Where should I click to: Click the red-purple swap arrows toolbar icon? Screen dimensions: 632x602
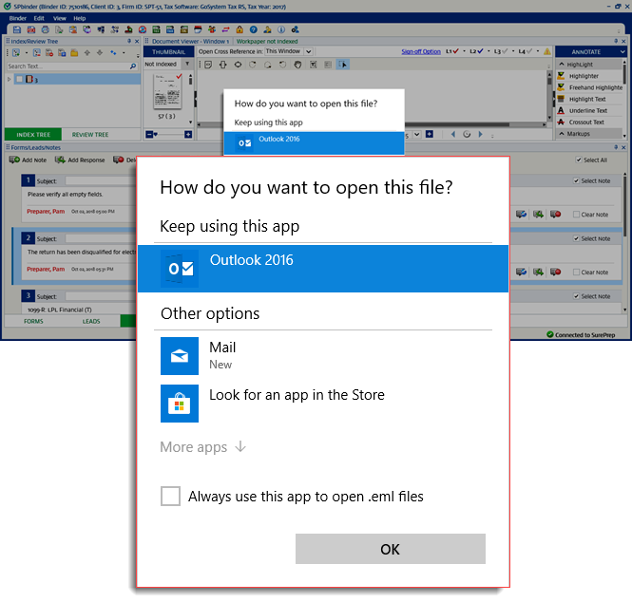pyautogui.click(x=226, y=29)
